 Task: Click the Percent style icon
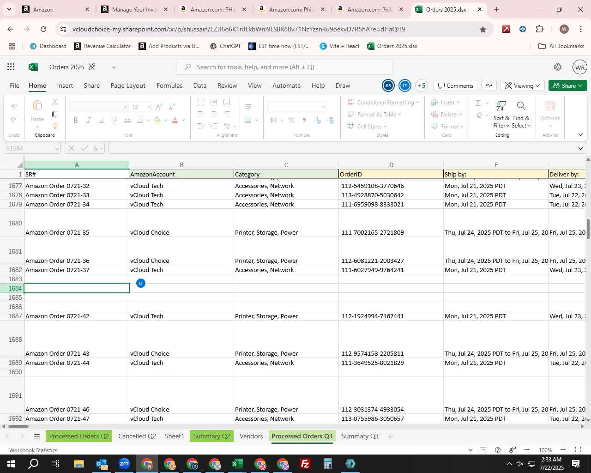[x=291, y=120]
